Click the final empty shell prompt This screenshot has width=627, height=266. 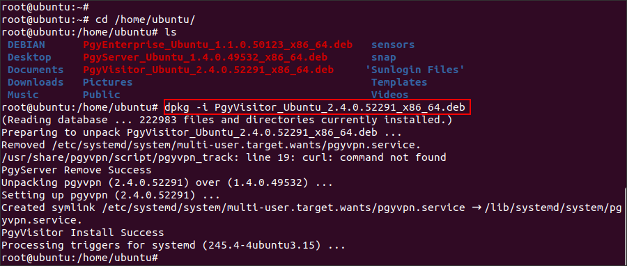click(x=80, y=258)
